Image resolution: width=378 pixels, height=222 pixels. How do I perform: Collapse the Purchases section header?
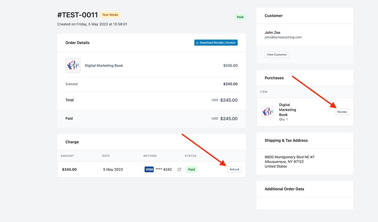tap(274, 78)
